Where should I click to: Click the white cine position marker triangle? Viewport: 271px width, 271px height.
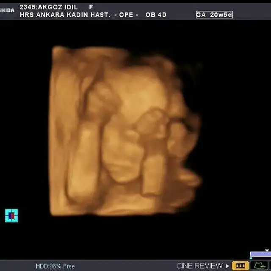click(x=267, y=250)
